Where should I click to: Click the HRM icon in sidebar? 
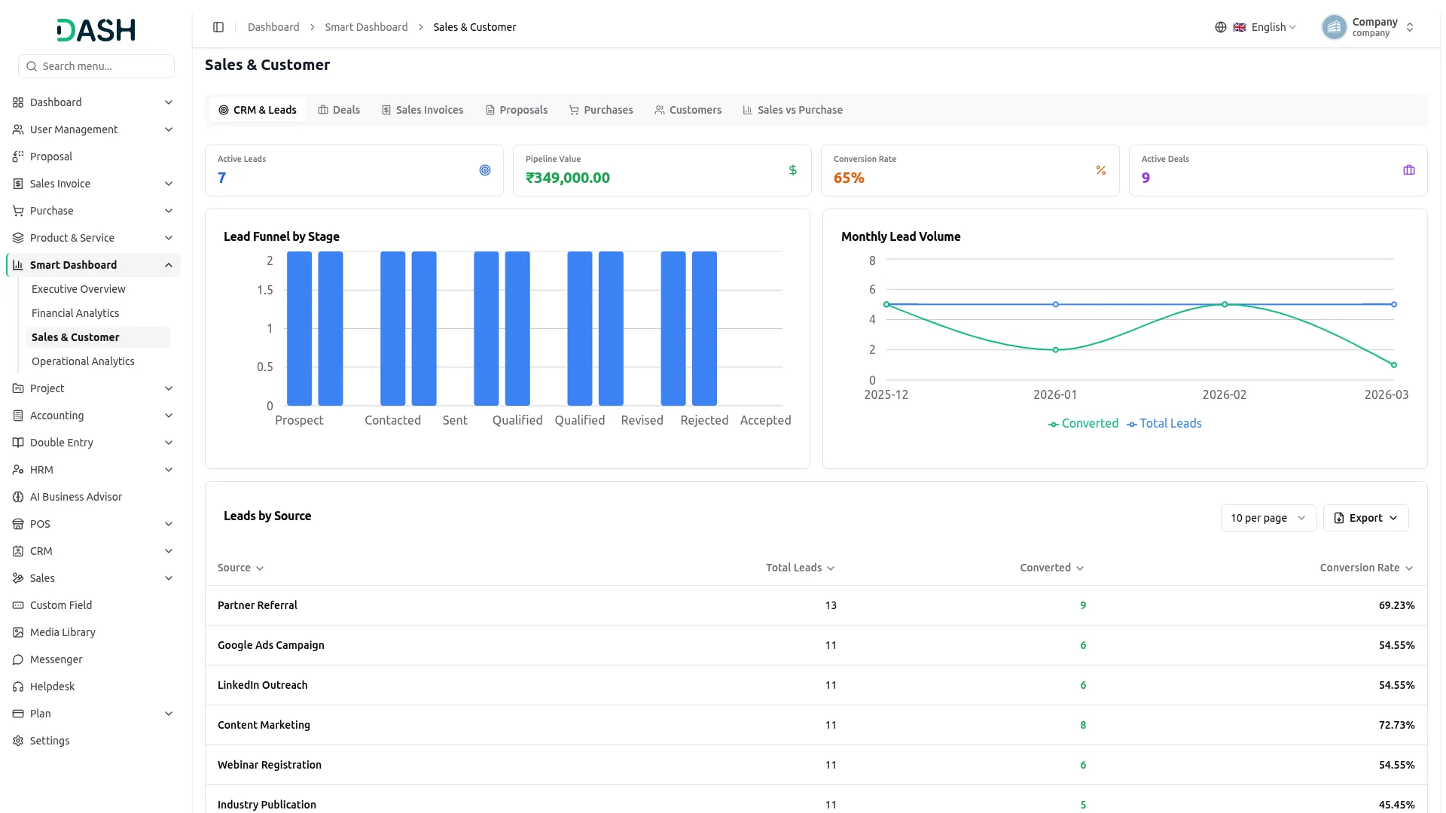[18, 470]
